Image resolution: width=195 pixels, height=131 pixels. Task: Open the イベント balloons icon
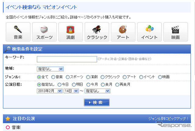(149, 29)
